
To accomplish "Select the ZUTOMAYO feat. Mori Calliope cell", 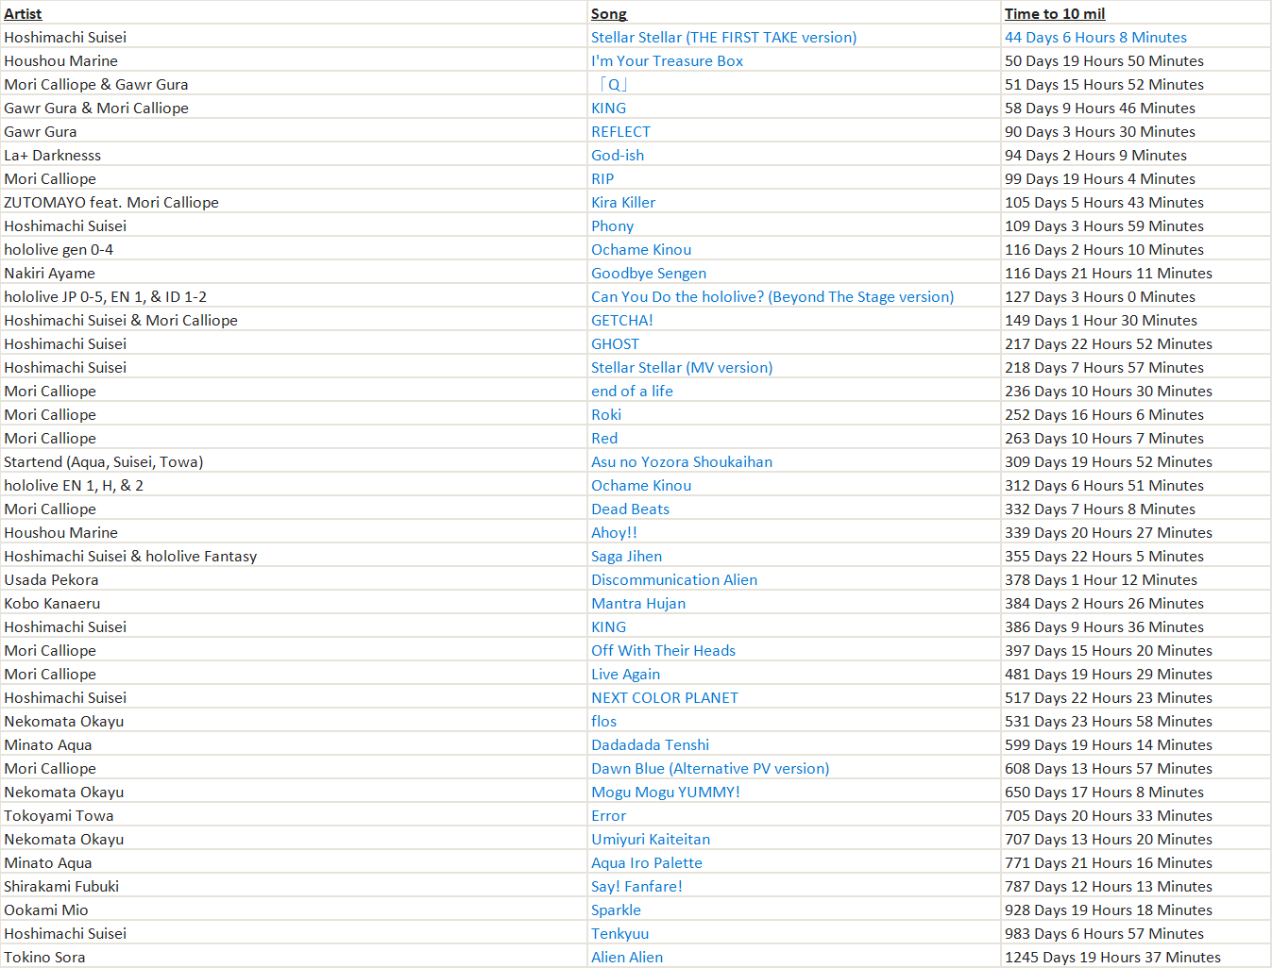I will [x=294, y=203].
